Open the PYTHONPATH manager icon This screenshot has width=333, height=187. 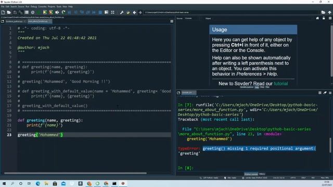(128, 12)
